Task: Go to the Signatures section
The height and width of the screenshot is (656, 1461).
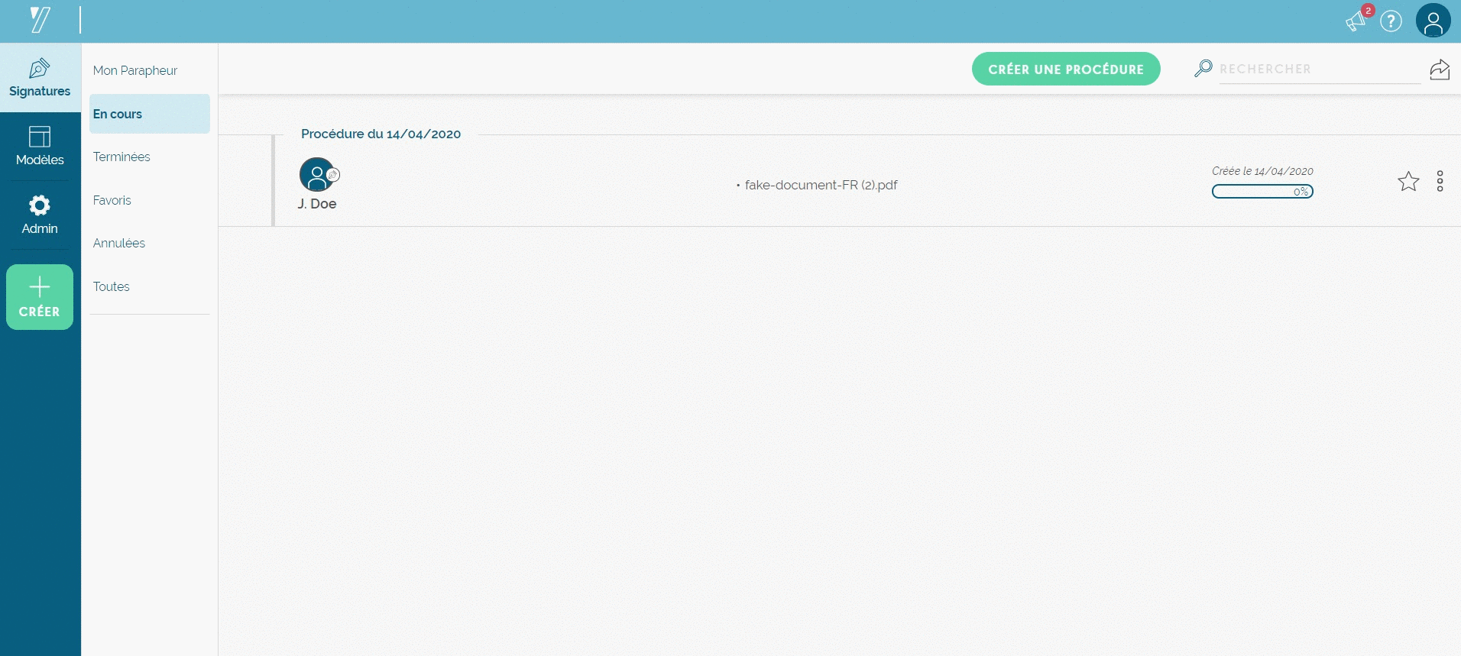Action: tap(40, 78)
